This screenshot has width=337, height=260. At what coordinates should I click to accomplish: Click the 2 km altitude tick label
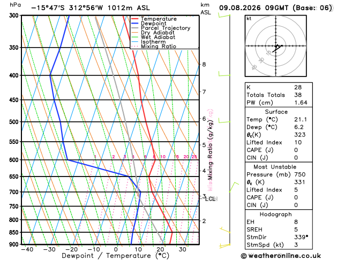pyautogui.click(x=204, y=221)
